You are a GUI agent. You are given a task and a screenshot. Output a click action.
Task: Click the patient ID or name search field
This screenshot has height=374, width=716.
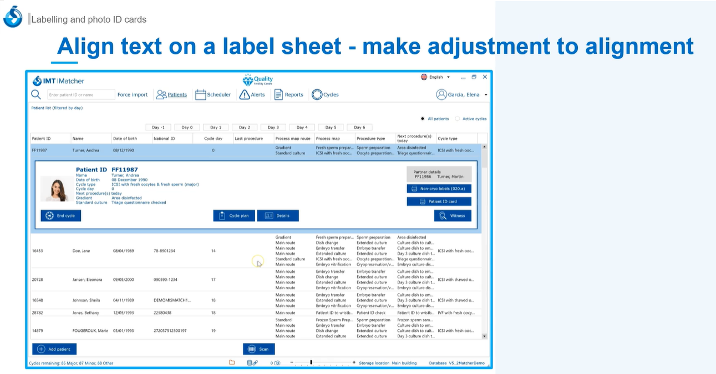[81, 95]
